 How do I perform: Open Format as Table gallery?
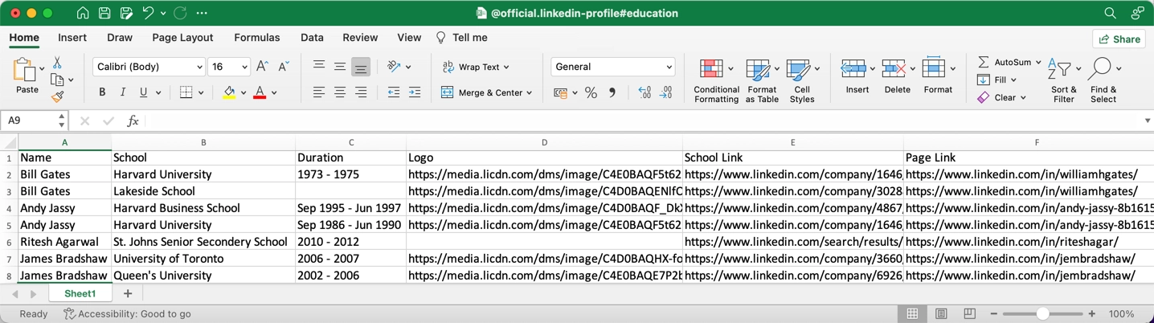(762, 80)
